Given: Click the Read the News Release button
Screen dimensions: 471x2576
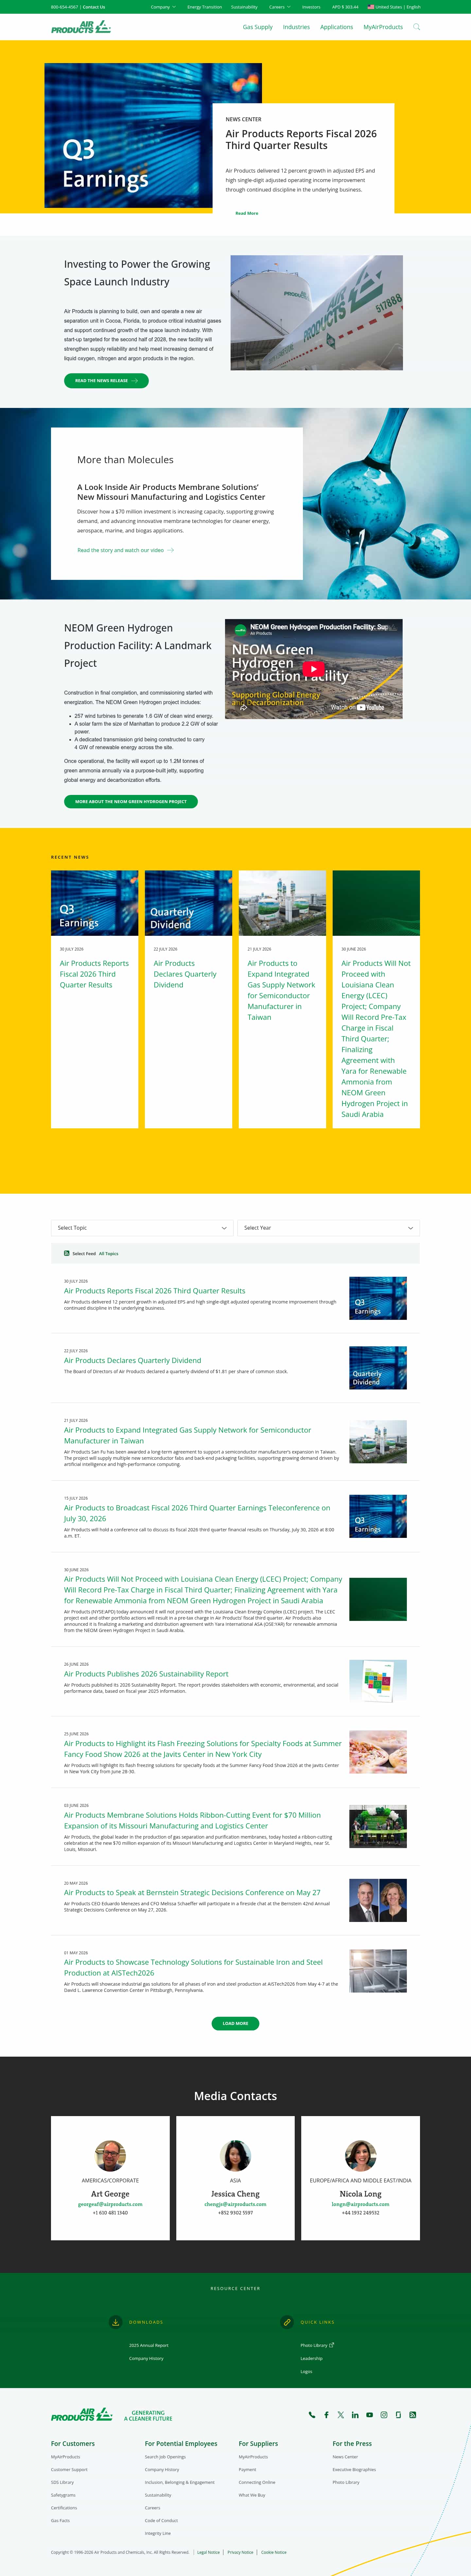Looking at the screenshot, I should click(x=106, y=381).
